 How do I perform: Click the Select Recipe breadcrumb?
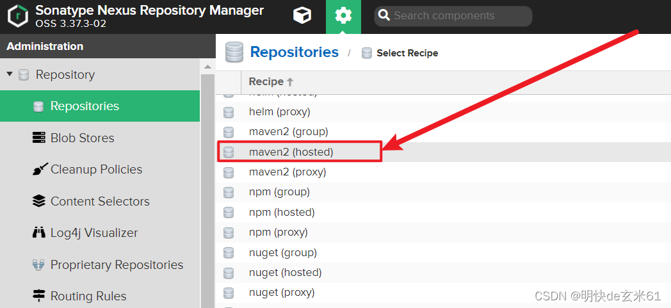tap(407, 53)
